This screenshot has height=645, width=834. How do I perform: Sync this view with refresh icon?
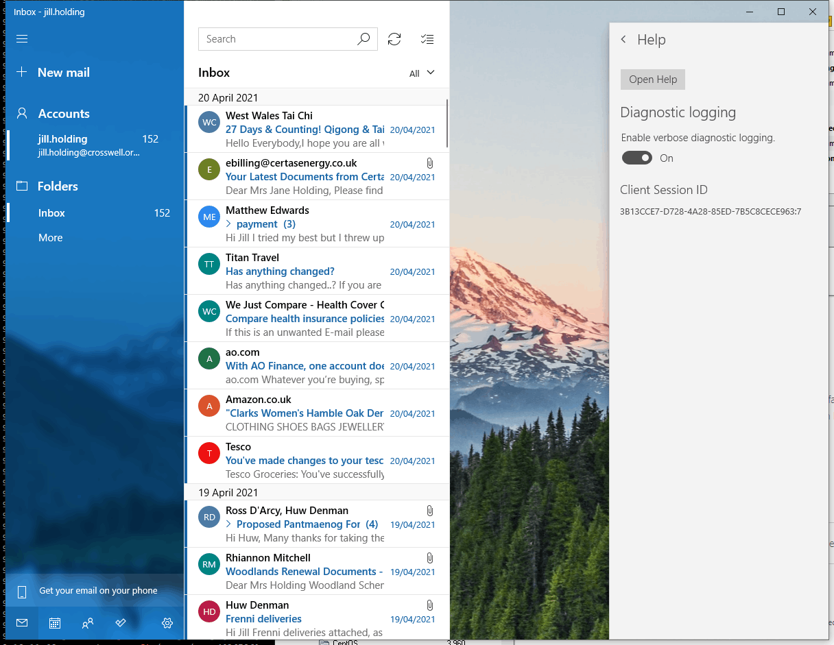pyautogui.click(x=394, y=39)
